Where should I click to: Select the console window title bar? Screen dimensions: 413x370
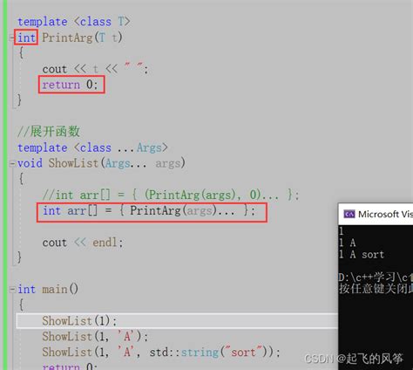point(376,215)
